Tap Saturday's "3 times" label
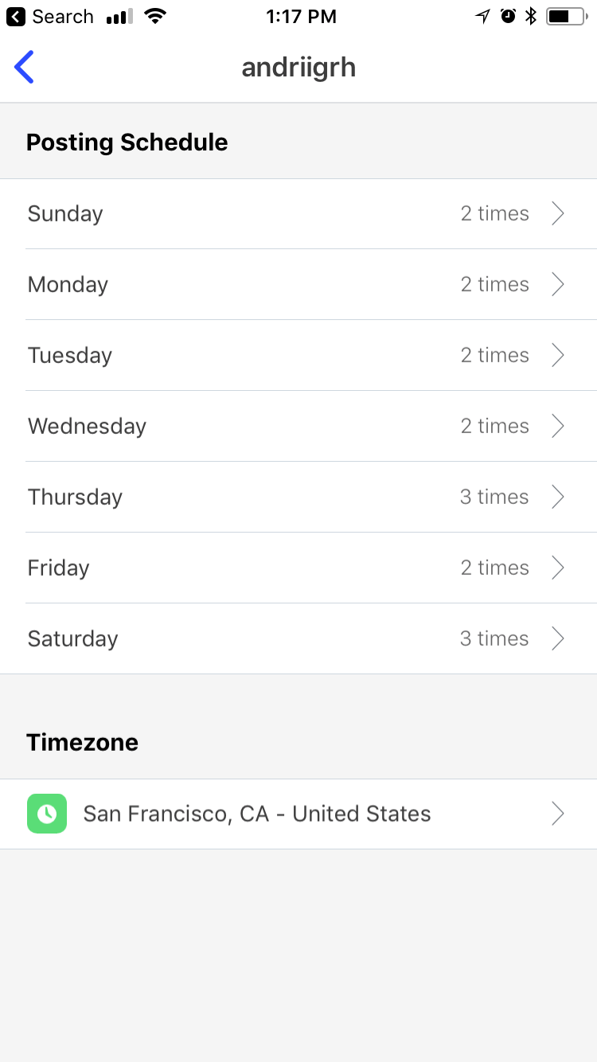597x1062 pixels. pos(494,638)
